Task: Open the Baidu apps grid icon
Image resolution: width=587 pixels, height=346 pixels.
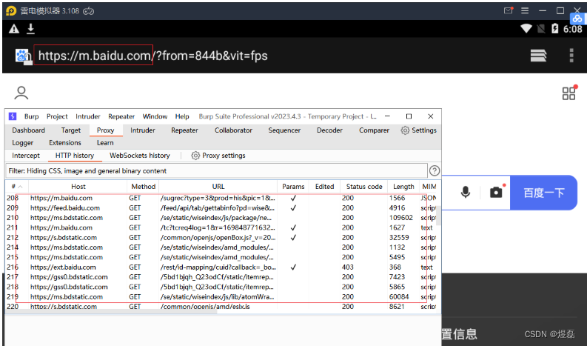Action: (569, 93)
